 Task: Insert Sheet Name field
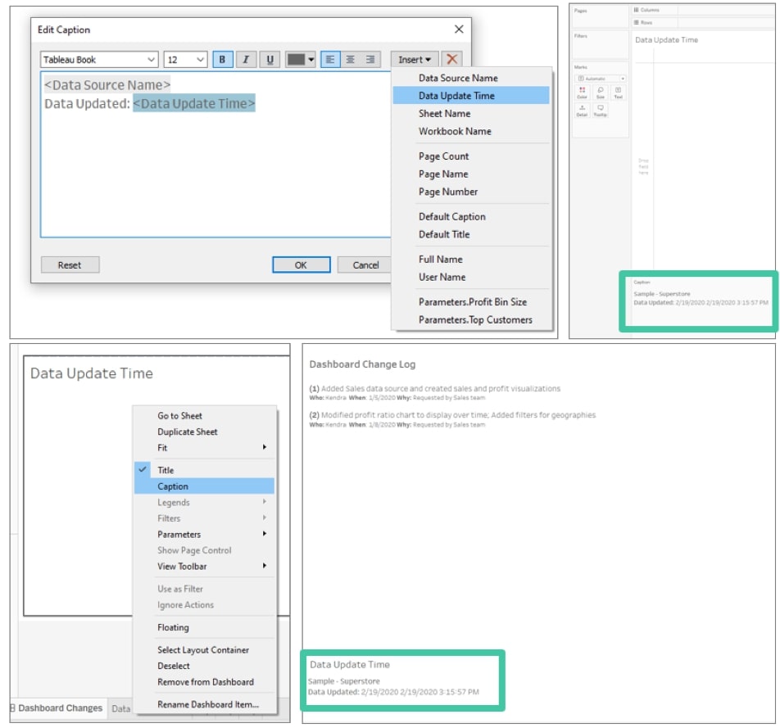[471, 113]
